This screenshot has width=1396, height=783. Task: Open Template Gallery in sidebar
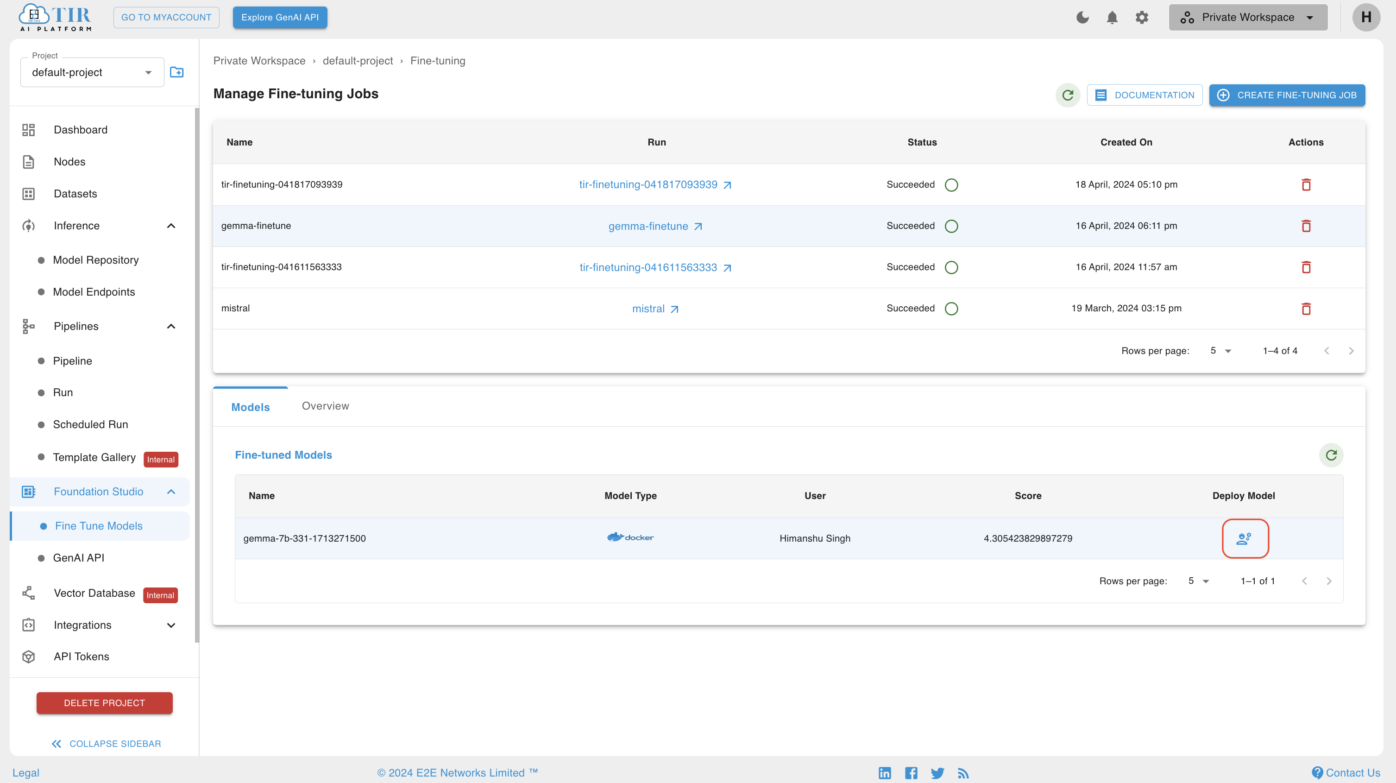click(94, 457)
